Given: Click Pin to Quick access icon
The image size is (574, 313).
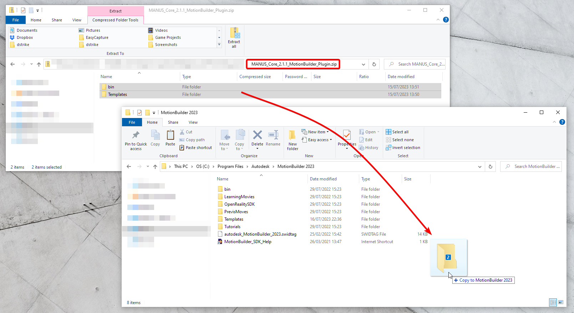Looking at the screenshot, I should 136,140.
